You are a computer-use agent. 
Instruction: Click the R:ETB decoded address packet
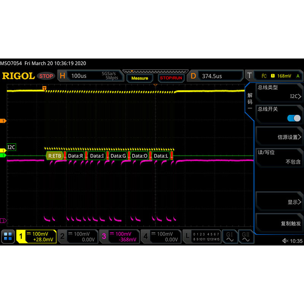(x=54, y=156)
